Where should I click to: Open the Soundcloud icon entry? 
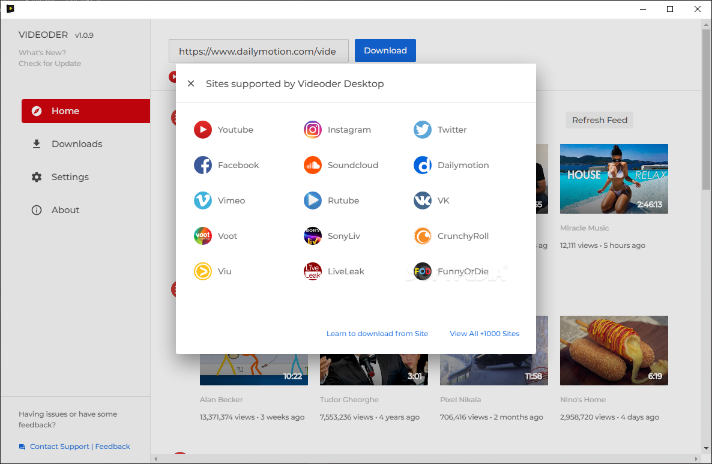pyautogui.click(x=312, y=165)
